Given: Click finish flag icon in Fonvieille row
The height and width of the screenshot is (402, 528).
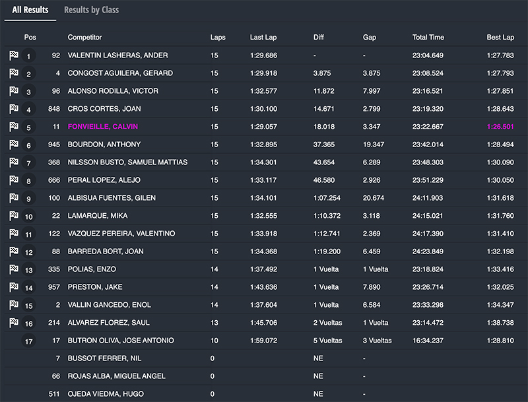Looking at the screenshot, I should [x=14, y=127].
